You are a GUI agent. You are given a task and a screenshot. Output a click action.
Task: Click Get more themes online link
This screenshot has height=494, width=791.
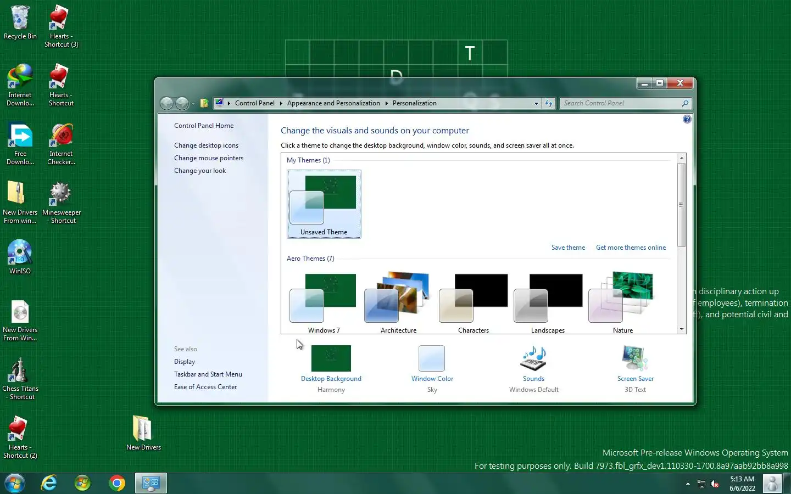click(x=631, y=248)
